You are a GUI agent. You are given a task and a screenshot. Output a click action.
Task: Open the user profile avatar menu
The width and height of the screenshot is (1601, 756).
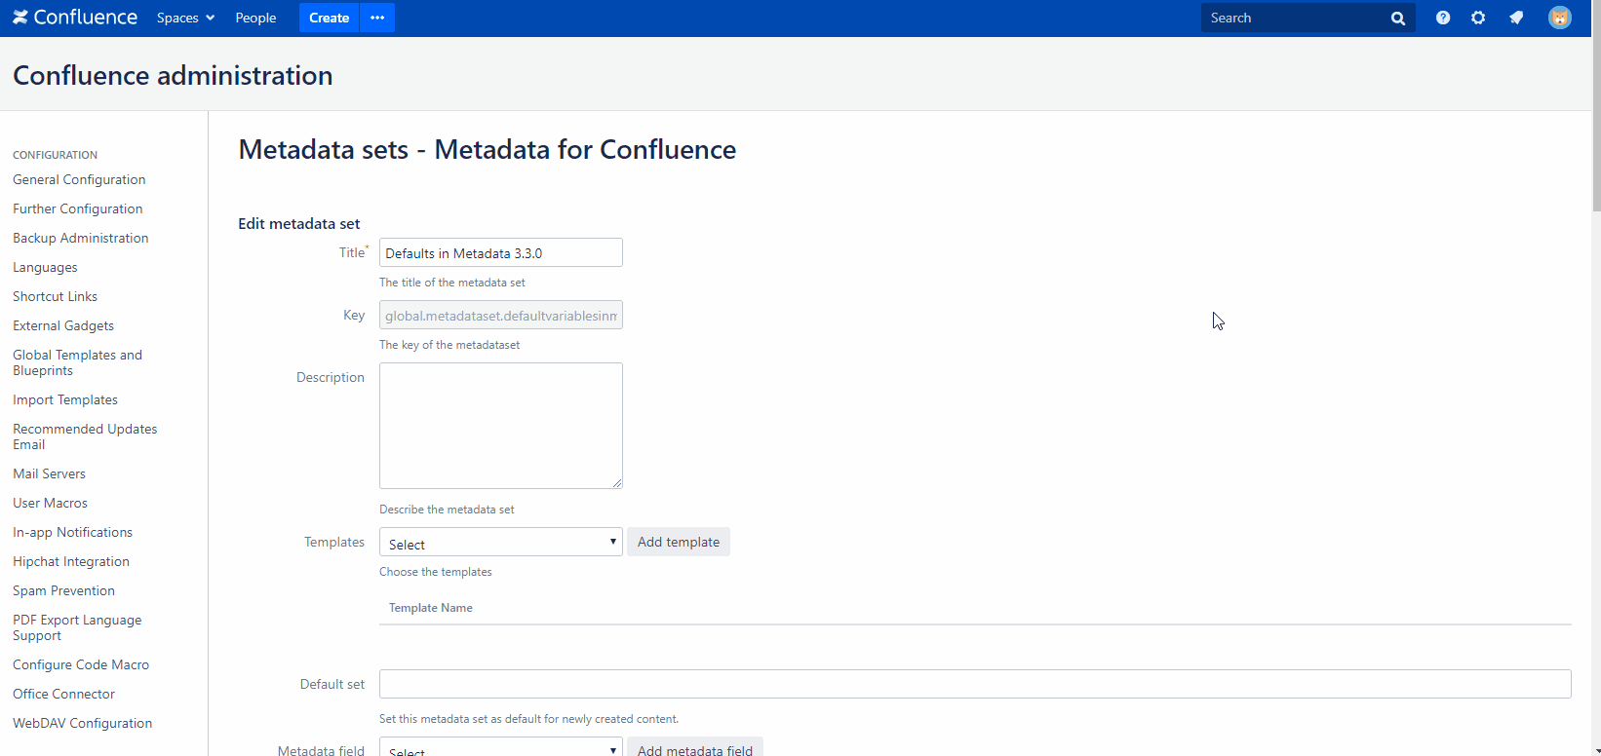coord(1560,18)
